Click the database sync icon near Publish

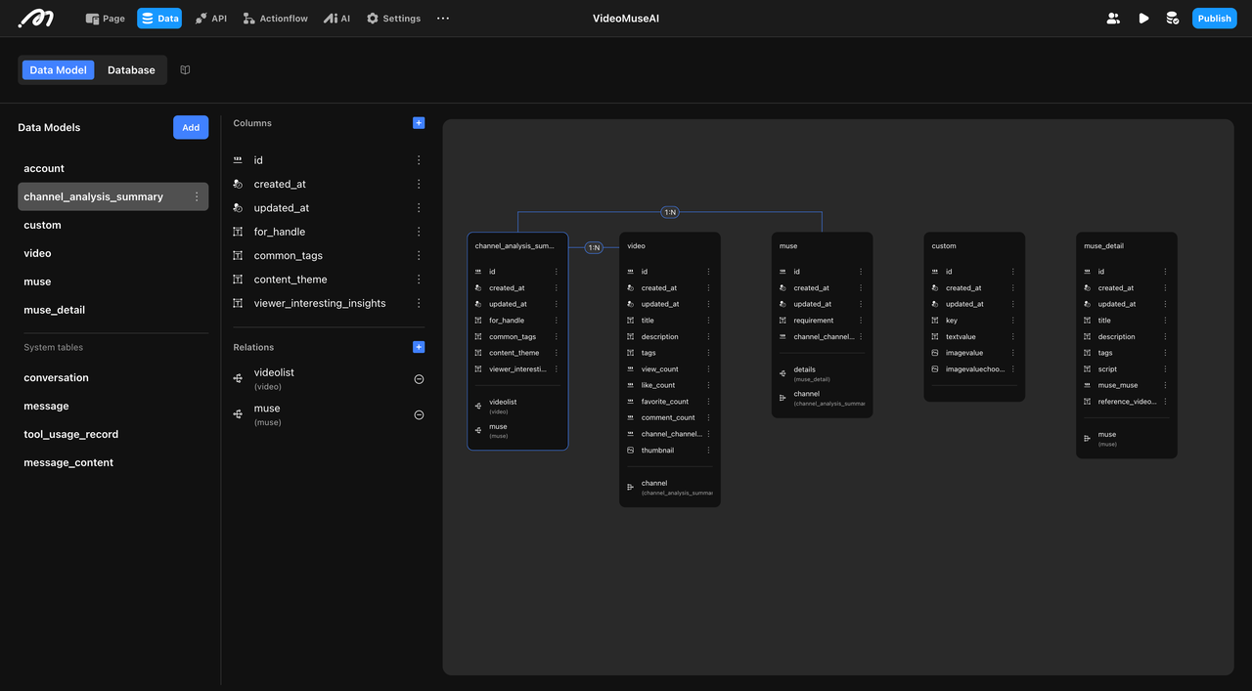click(x=1172, y=19)
